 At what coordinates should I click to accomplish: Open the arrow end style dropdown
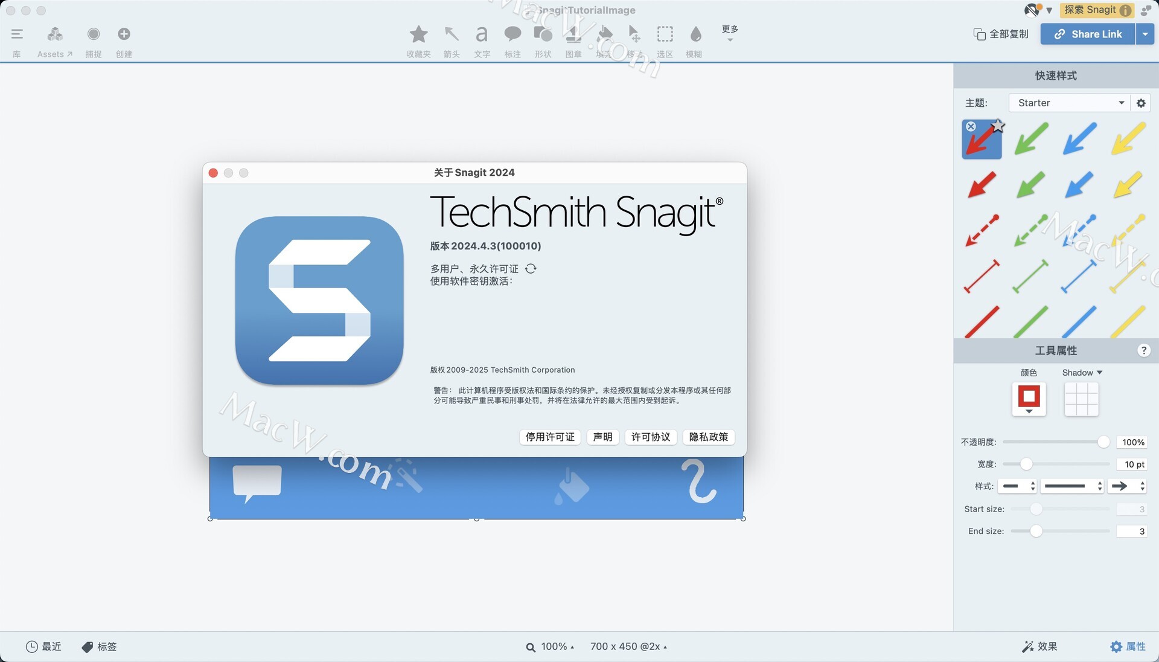point(1127,486)
